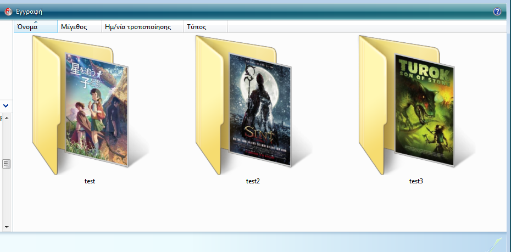Click the test2 folder name label
Screen dimensions: 511x252
click(x=253, y=181)
